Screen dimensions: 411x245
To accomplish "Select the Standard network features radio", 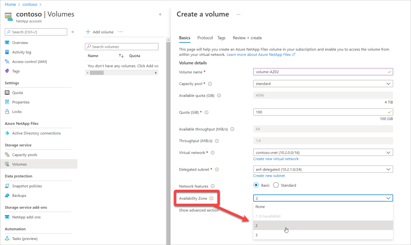I will (276, 185).
